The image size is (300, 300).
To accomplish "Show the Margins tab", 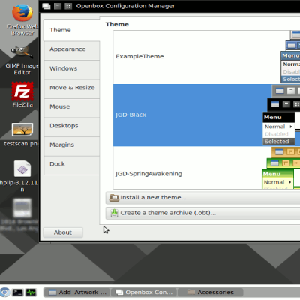I will 72,146.
